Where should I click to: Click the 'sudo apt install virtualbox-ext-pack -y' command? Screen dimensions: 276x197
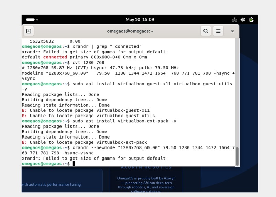[124, 121]
